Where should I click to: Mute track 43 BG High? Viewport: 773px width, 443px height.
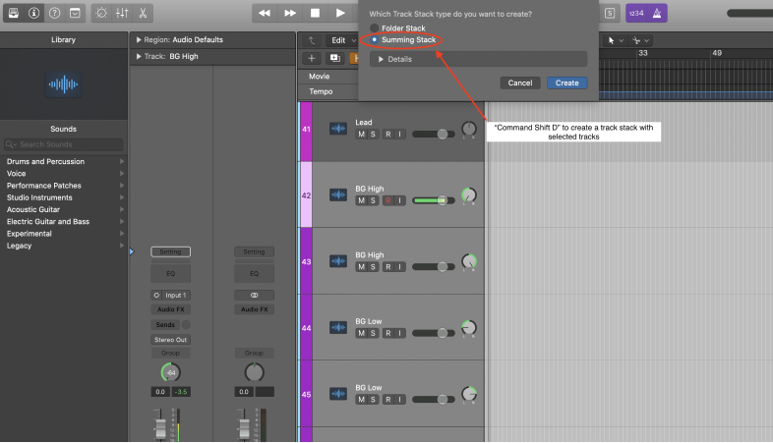pos(361,267)
